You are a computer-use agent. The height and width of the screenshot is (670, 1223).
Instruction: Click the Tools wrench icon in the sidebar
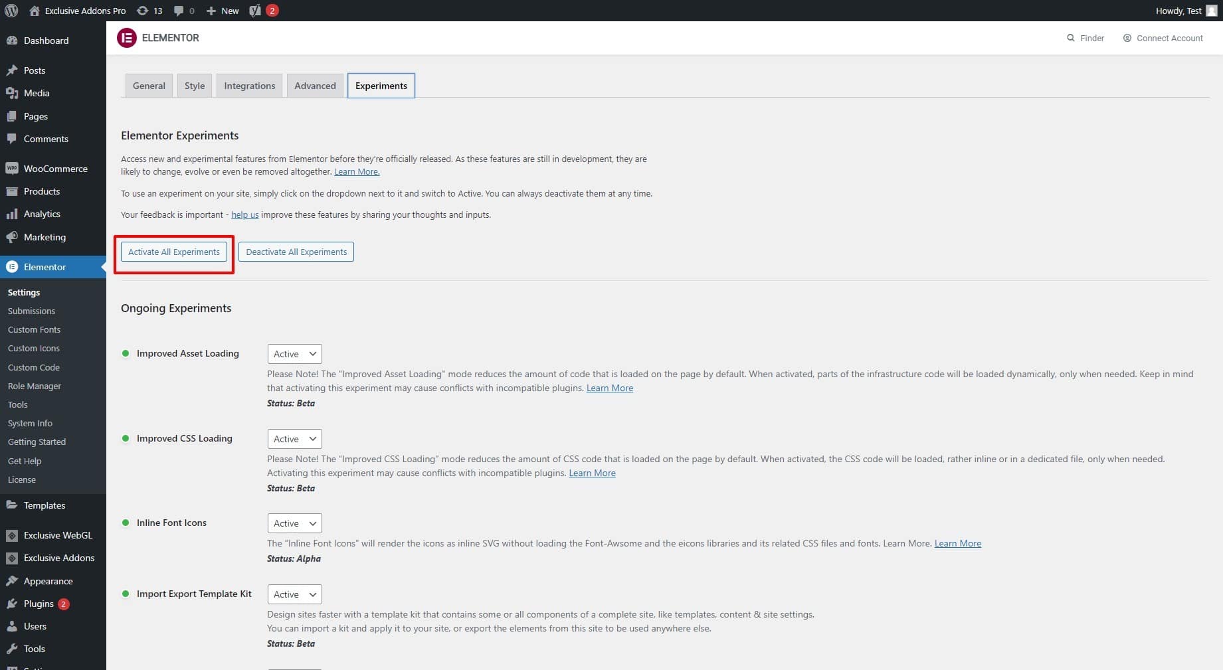12,649
